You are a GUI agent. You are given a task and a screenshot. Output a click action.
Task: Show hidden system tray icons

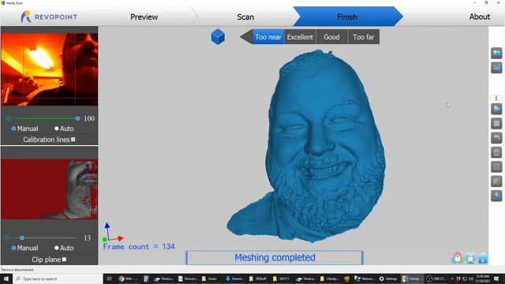(x=452, y=278)
